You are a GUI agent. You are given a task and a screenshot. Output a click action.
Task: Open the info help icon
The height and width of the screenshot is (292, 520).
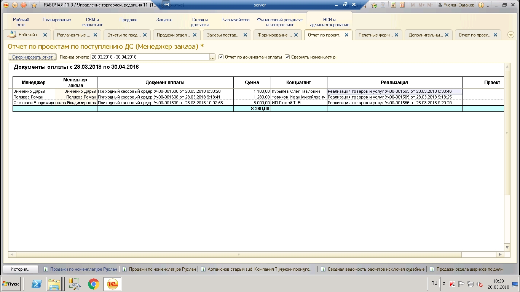(x=481, y=5)
